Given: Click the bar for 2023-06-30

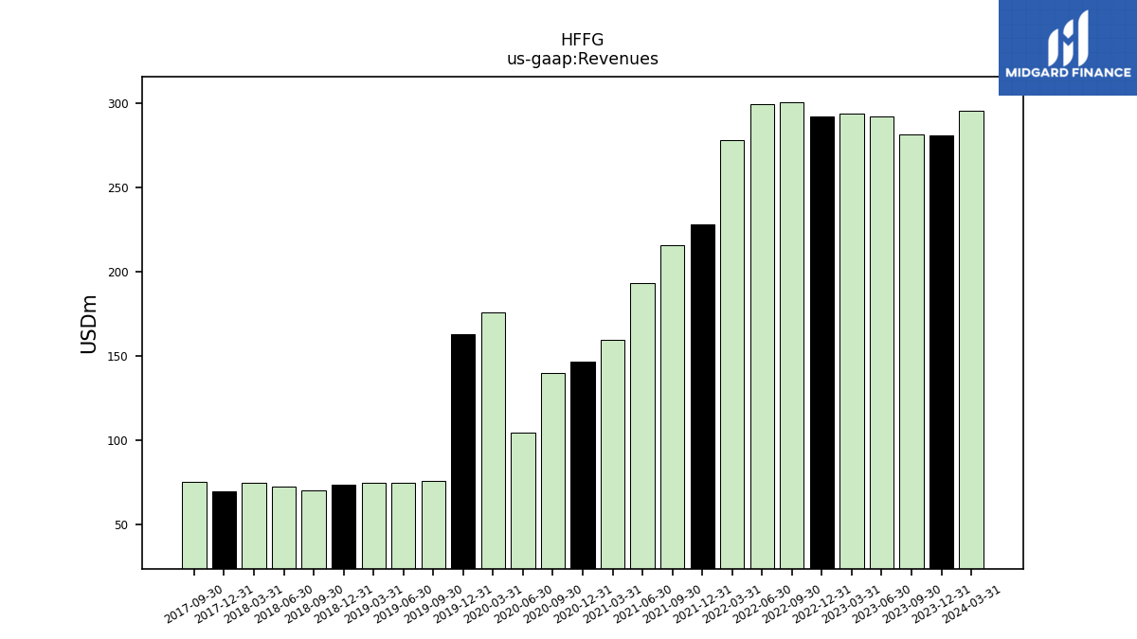Looking at the screenshot, I should 882,343.
